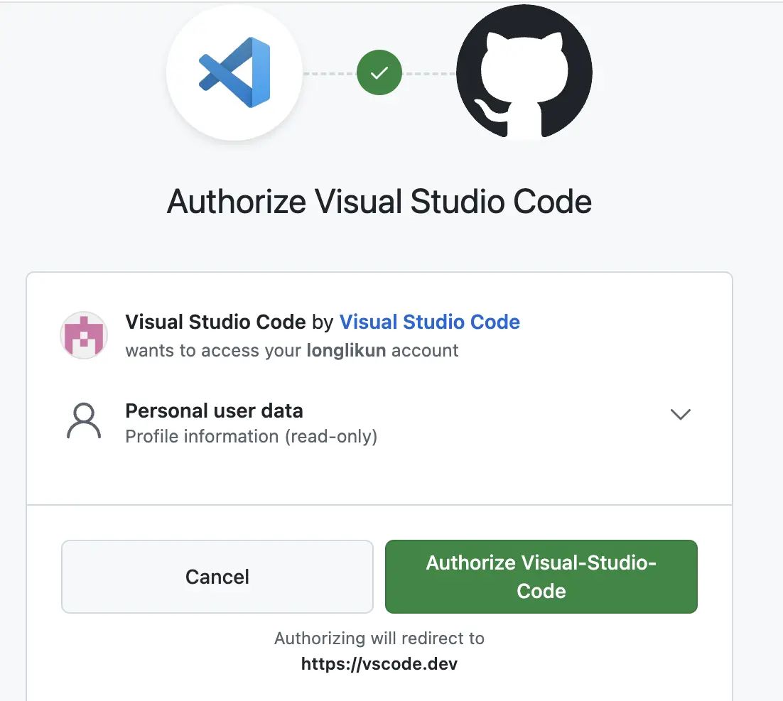Image resolution: width=783 pixels, height=701 pixels.
Task: Click the person icon next to Personal user data
Action: pyautogui.click(x=83, y=421)
